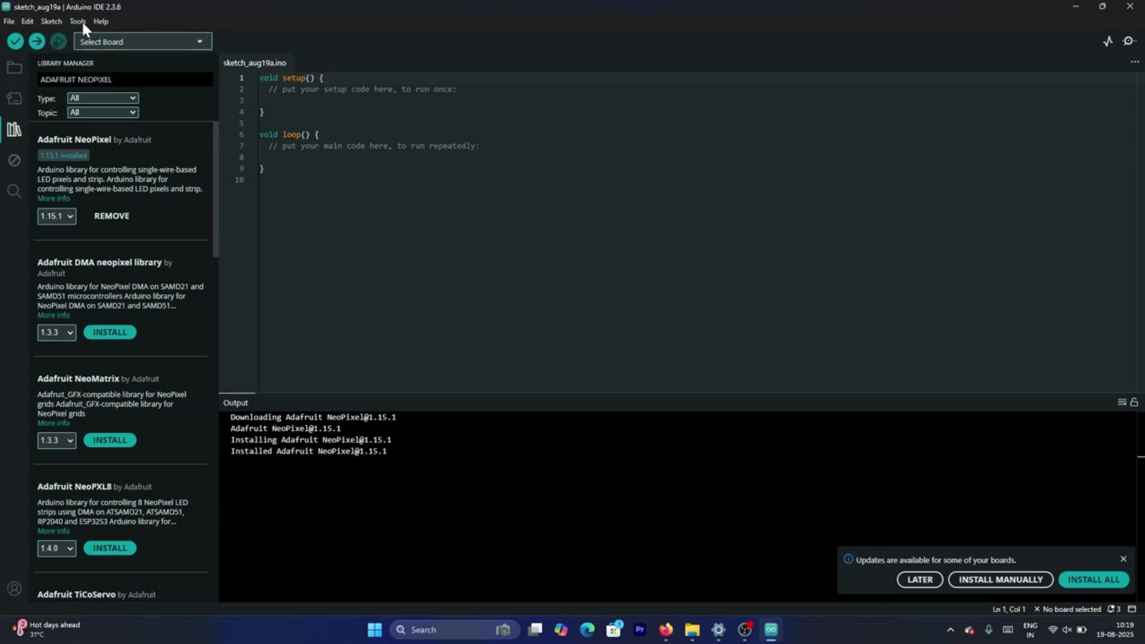Open the weather widget on taskbar

point(47,629)
